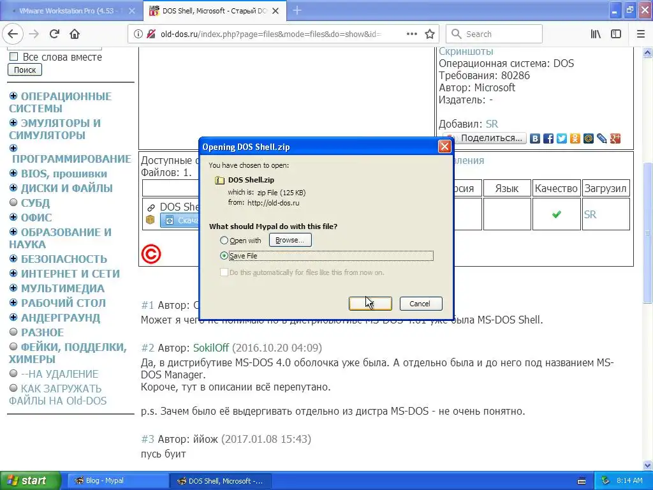
Task: Open 'КАК ЗАГРУЖАТЬ ФАЙЛЫ НА Old-DOS' link
Action: [57, 394]
